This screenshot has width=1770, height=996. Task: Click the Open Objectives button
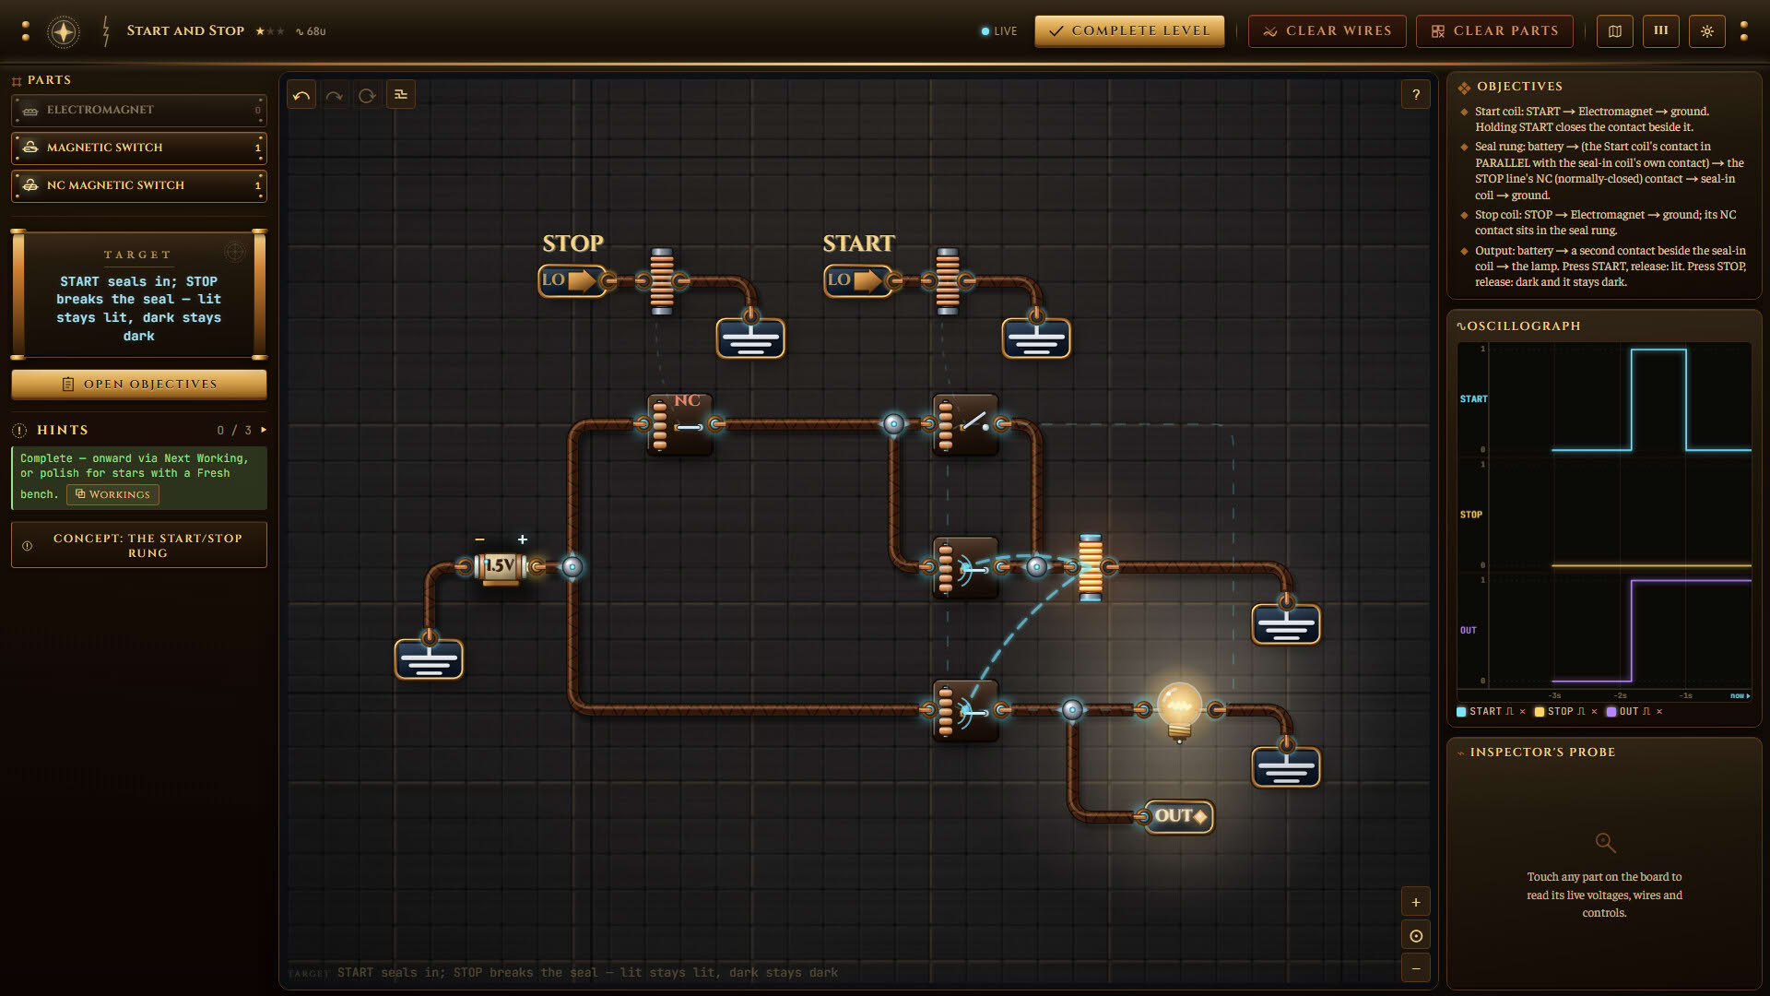point(139,385)
